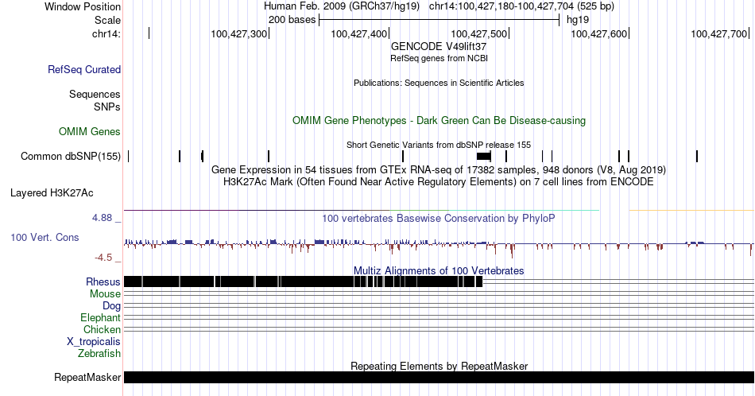This screenshot has height=396, width=755.
Task: Click the Elephant species label
Action: tap(101, 317)
